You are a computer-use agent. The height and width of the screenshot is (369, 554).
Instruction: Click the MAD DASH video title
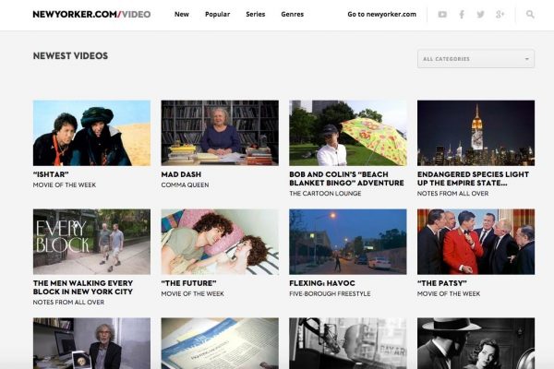click(x=181, y=174)
